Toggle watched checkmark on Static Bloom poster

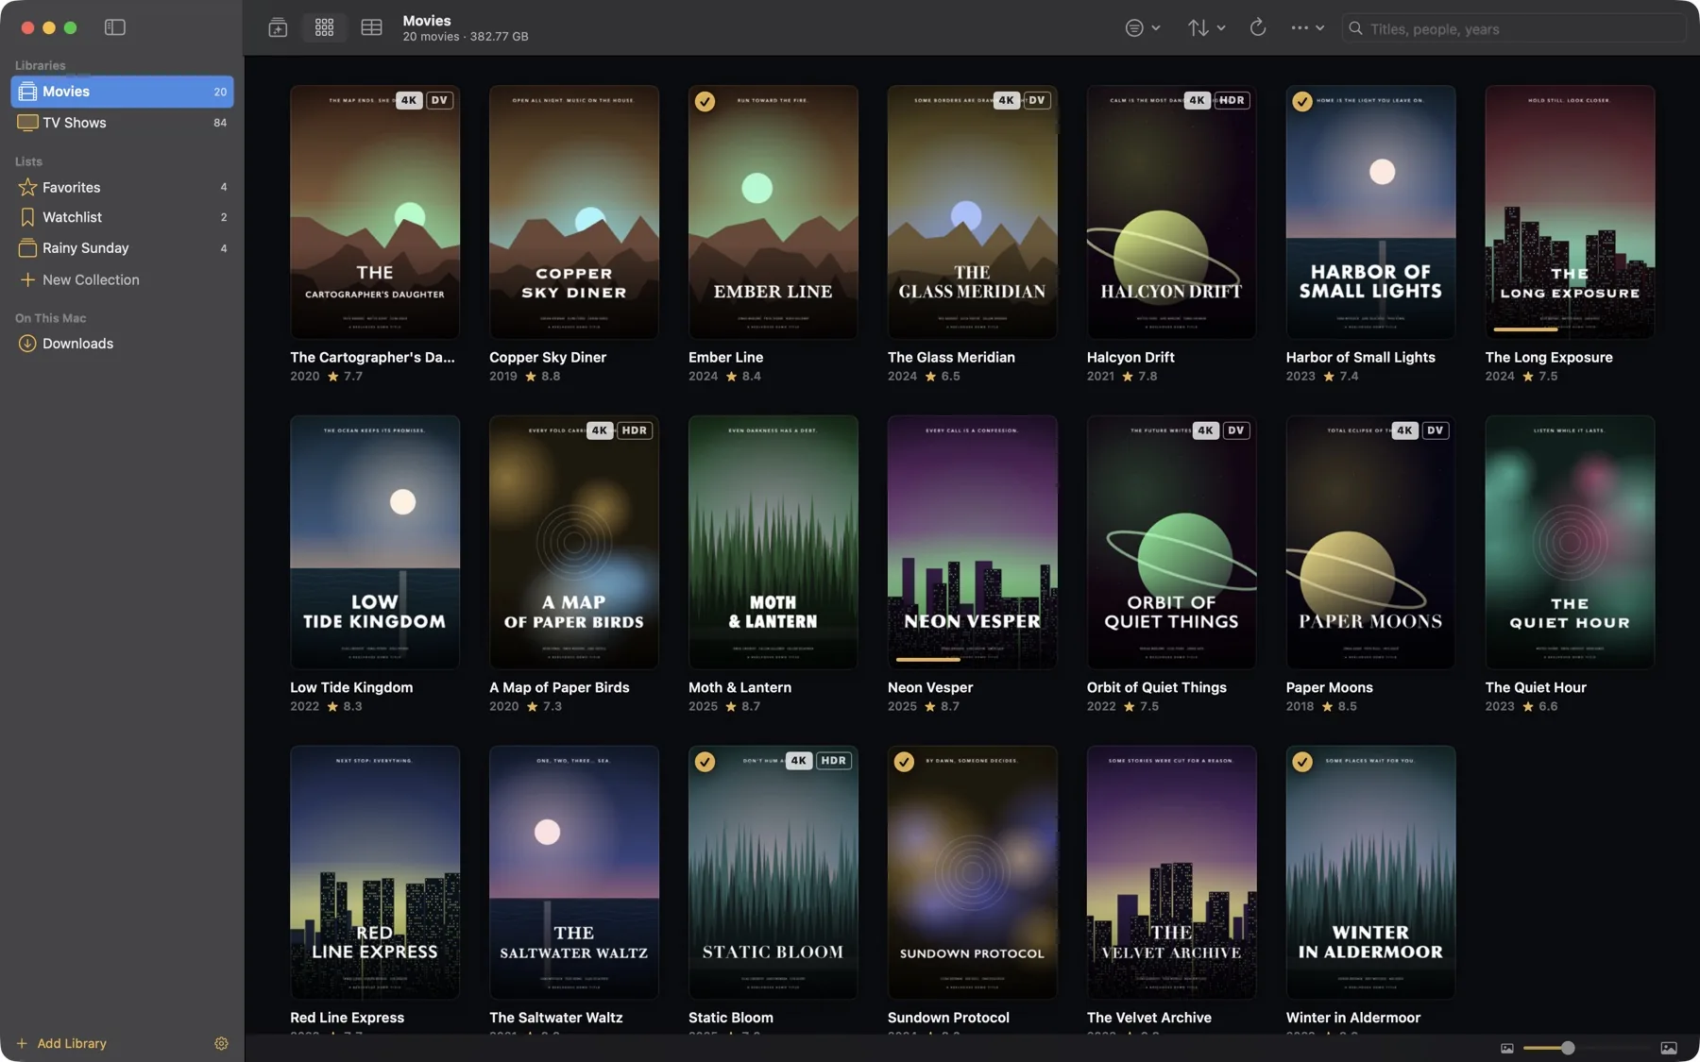point(705,762)
